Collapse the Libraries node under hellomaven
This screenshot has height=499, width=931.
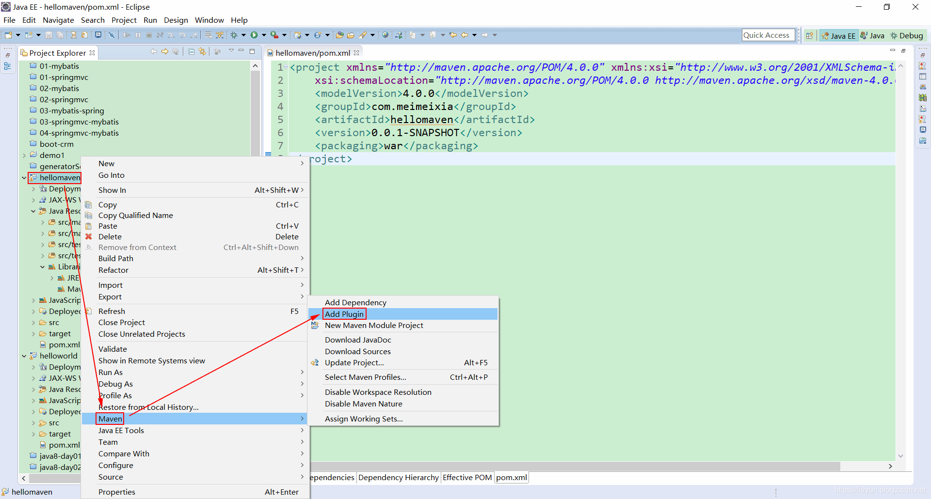tap(43, 267)
